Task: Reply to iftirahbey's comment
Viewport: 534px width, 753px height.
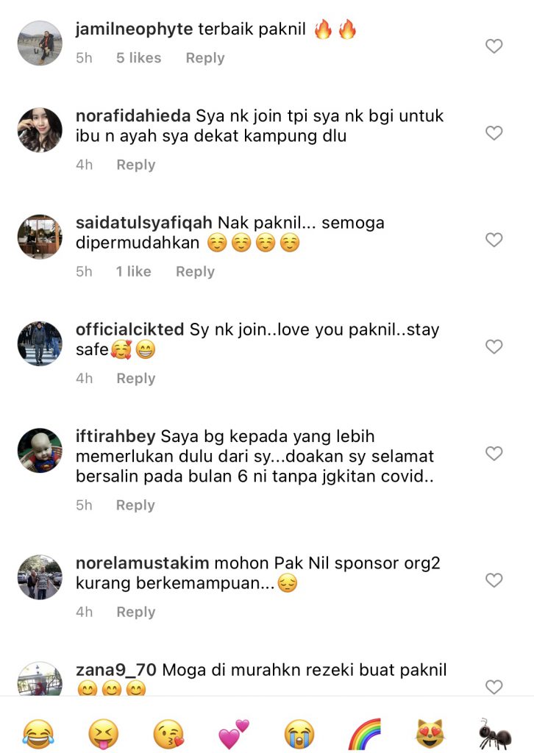Action: 135,505
